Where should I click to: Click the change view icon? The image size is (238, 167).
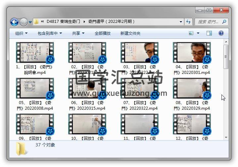191,33
